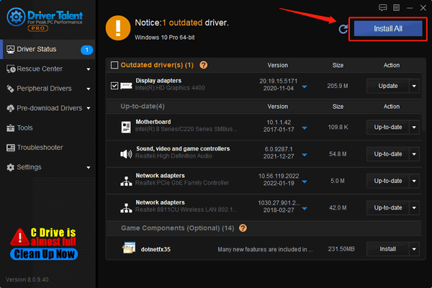Open Realtek 8811CU action dropdown arrow
This screenshot has height=288, width=432.
[414, 208]
